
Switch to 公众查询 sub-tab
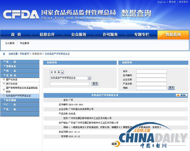point(10,43)
